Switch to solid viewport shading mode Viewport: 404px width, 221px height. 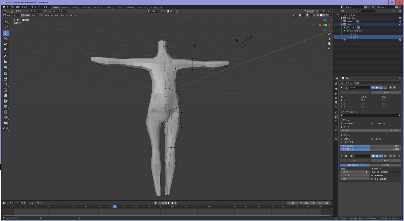pyautogui.click(x=321, y=15)
